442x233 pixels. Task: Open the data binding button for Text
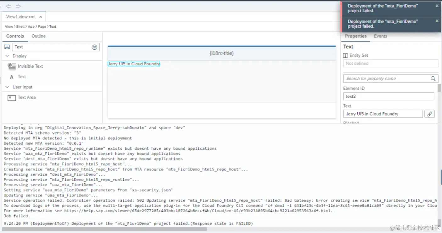(429, 114)
